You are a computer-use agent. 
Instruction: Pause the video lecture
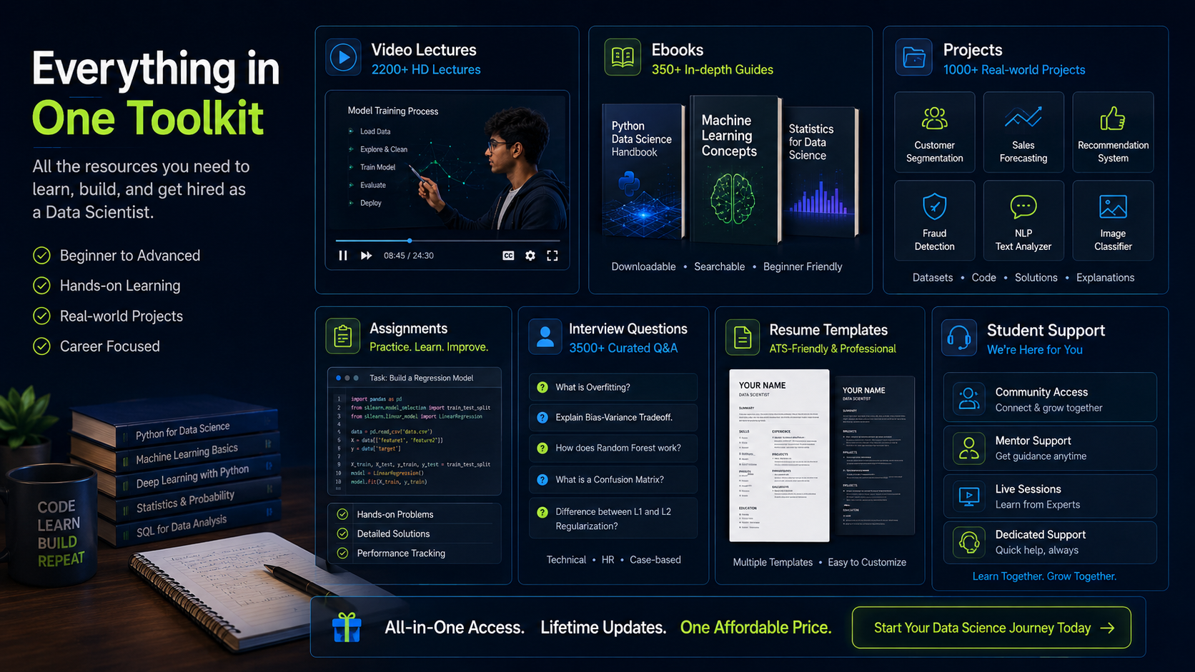point(343,256)
